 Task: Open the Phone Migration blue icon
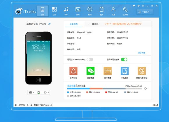(125, 71)
